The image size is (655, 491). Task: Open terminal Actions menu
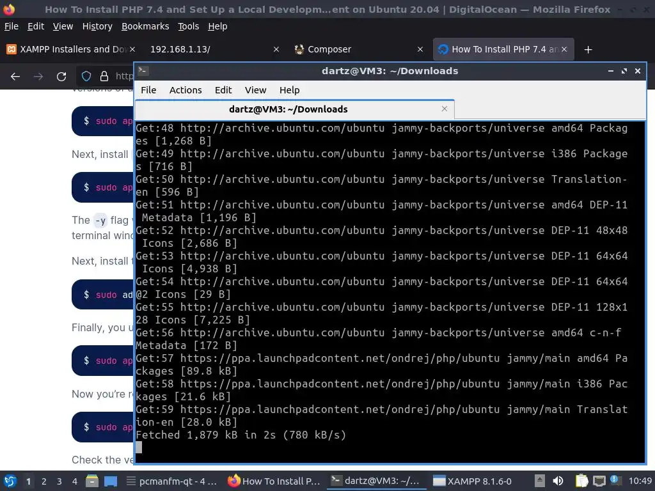tap(185, 90)
